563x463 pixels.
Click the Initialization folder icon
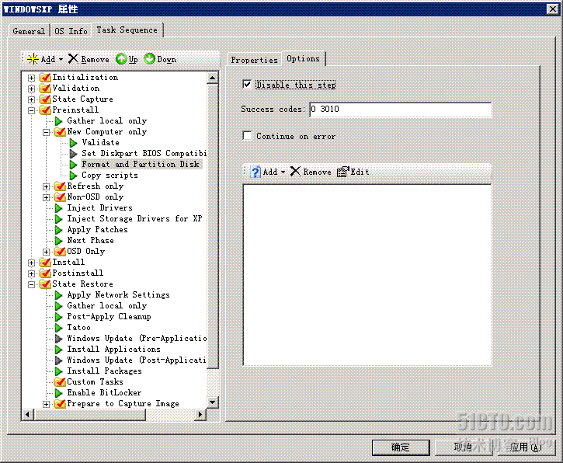(45, 77)
